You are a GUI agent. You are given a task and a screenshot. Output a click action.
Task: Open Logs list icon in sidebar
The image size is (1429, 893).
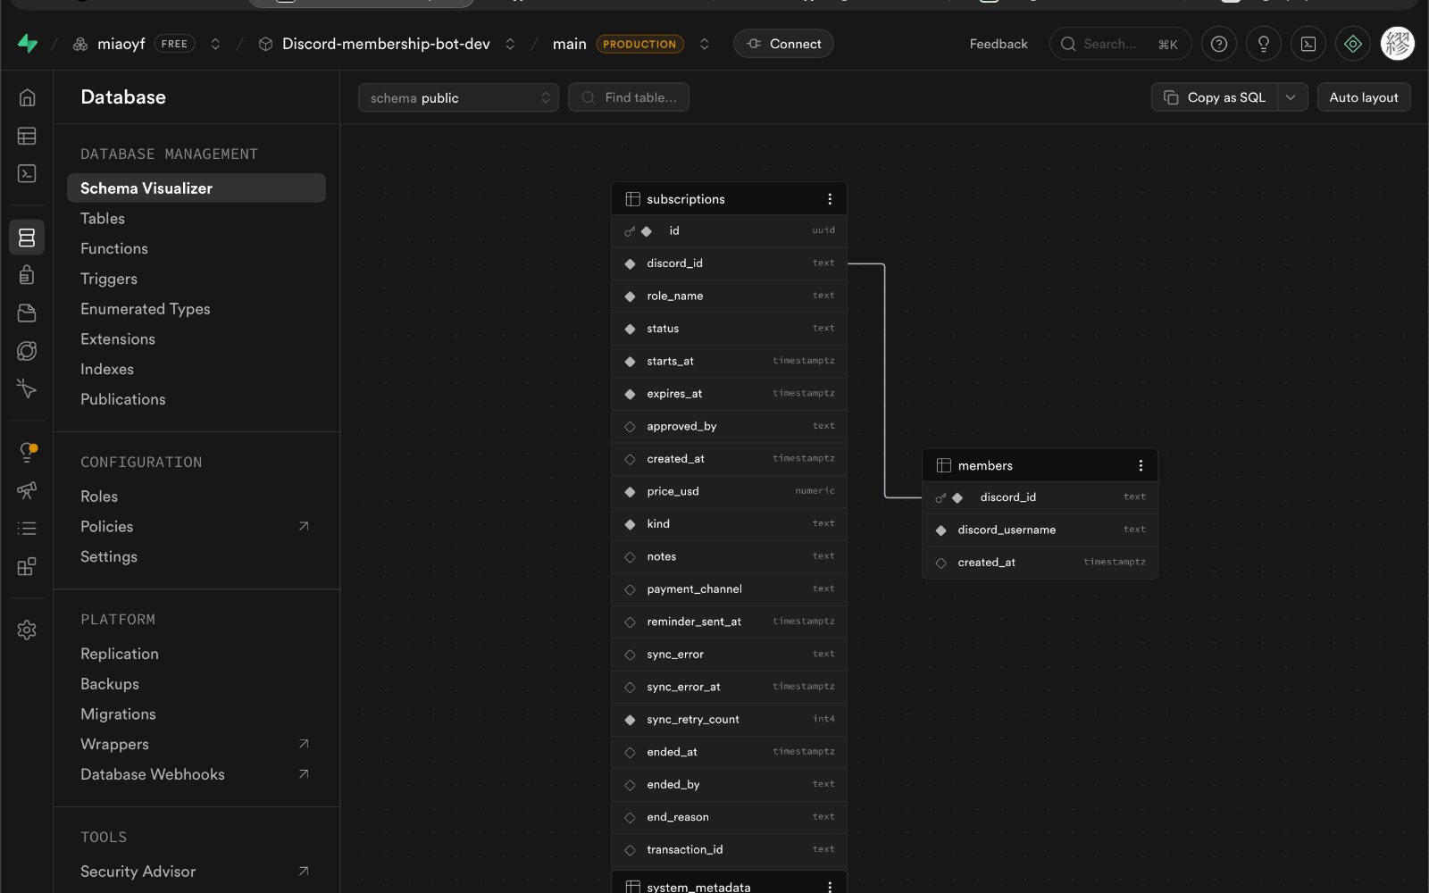click(27, 529)
